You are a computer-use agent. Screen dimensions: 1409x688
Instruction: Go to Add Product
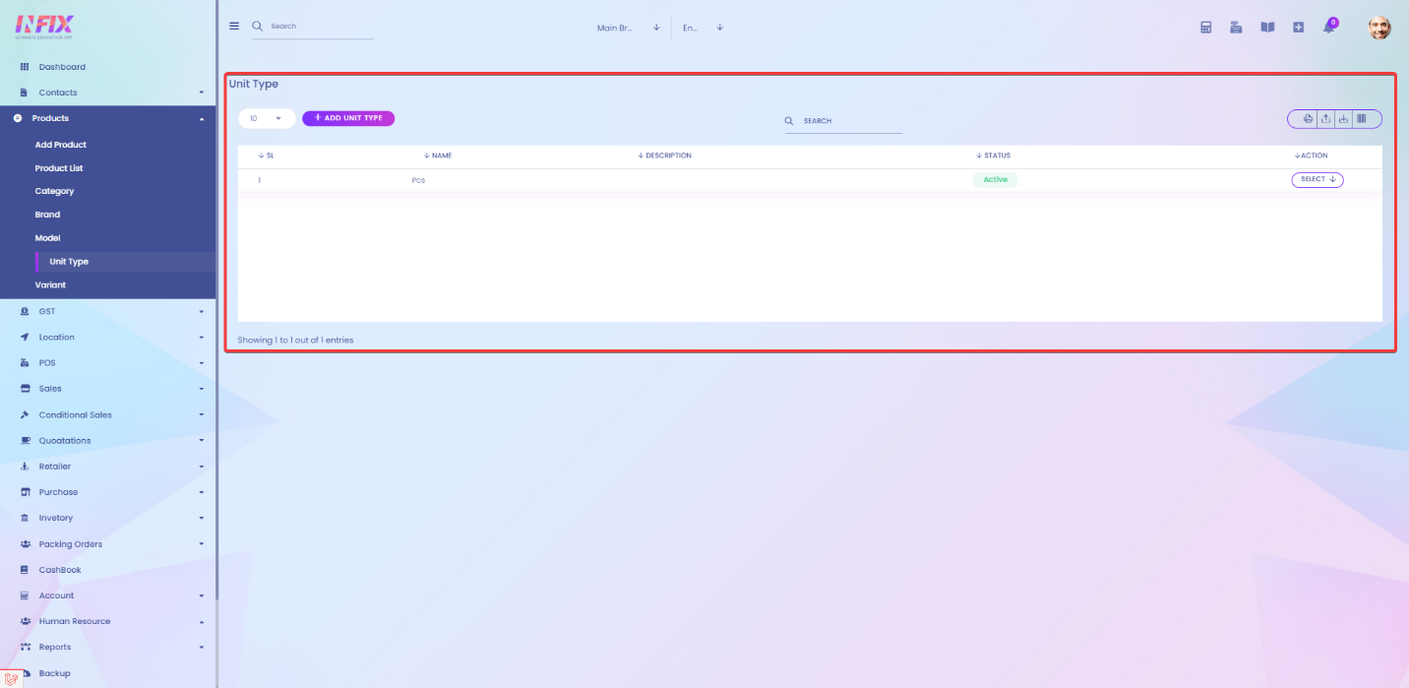[x=61, y=145]
